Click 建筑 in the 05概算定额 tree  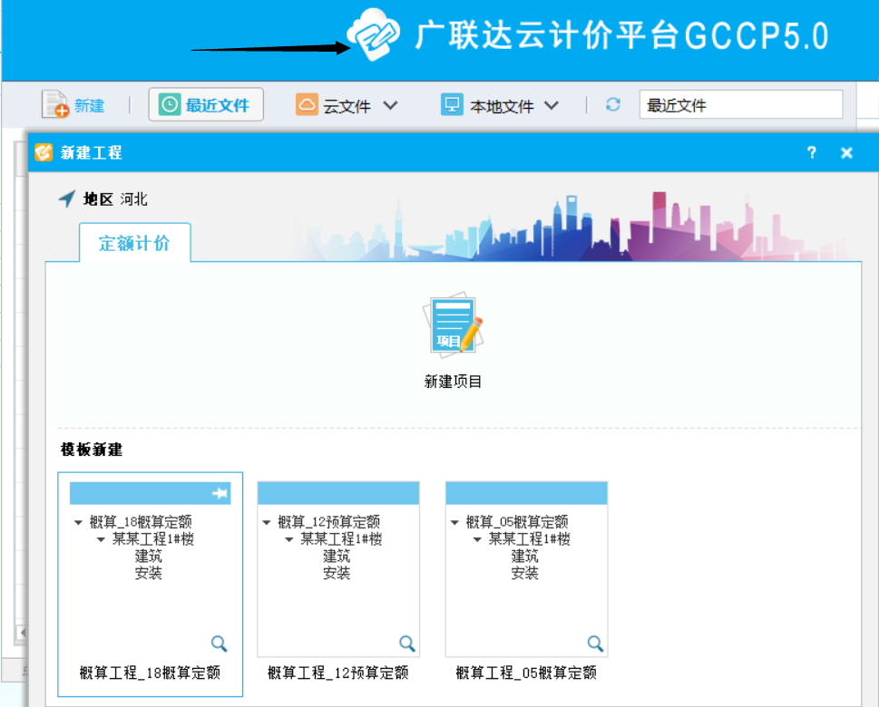pyautogui.click(x=524, y=556)
